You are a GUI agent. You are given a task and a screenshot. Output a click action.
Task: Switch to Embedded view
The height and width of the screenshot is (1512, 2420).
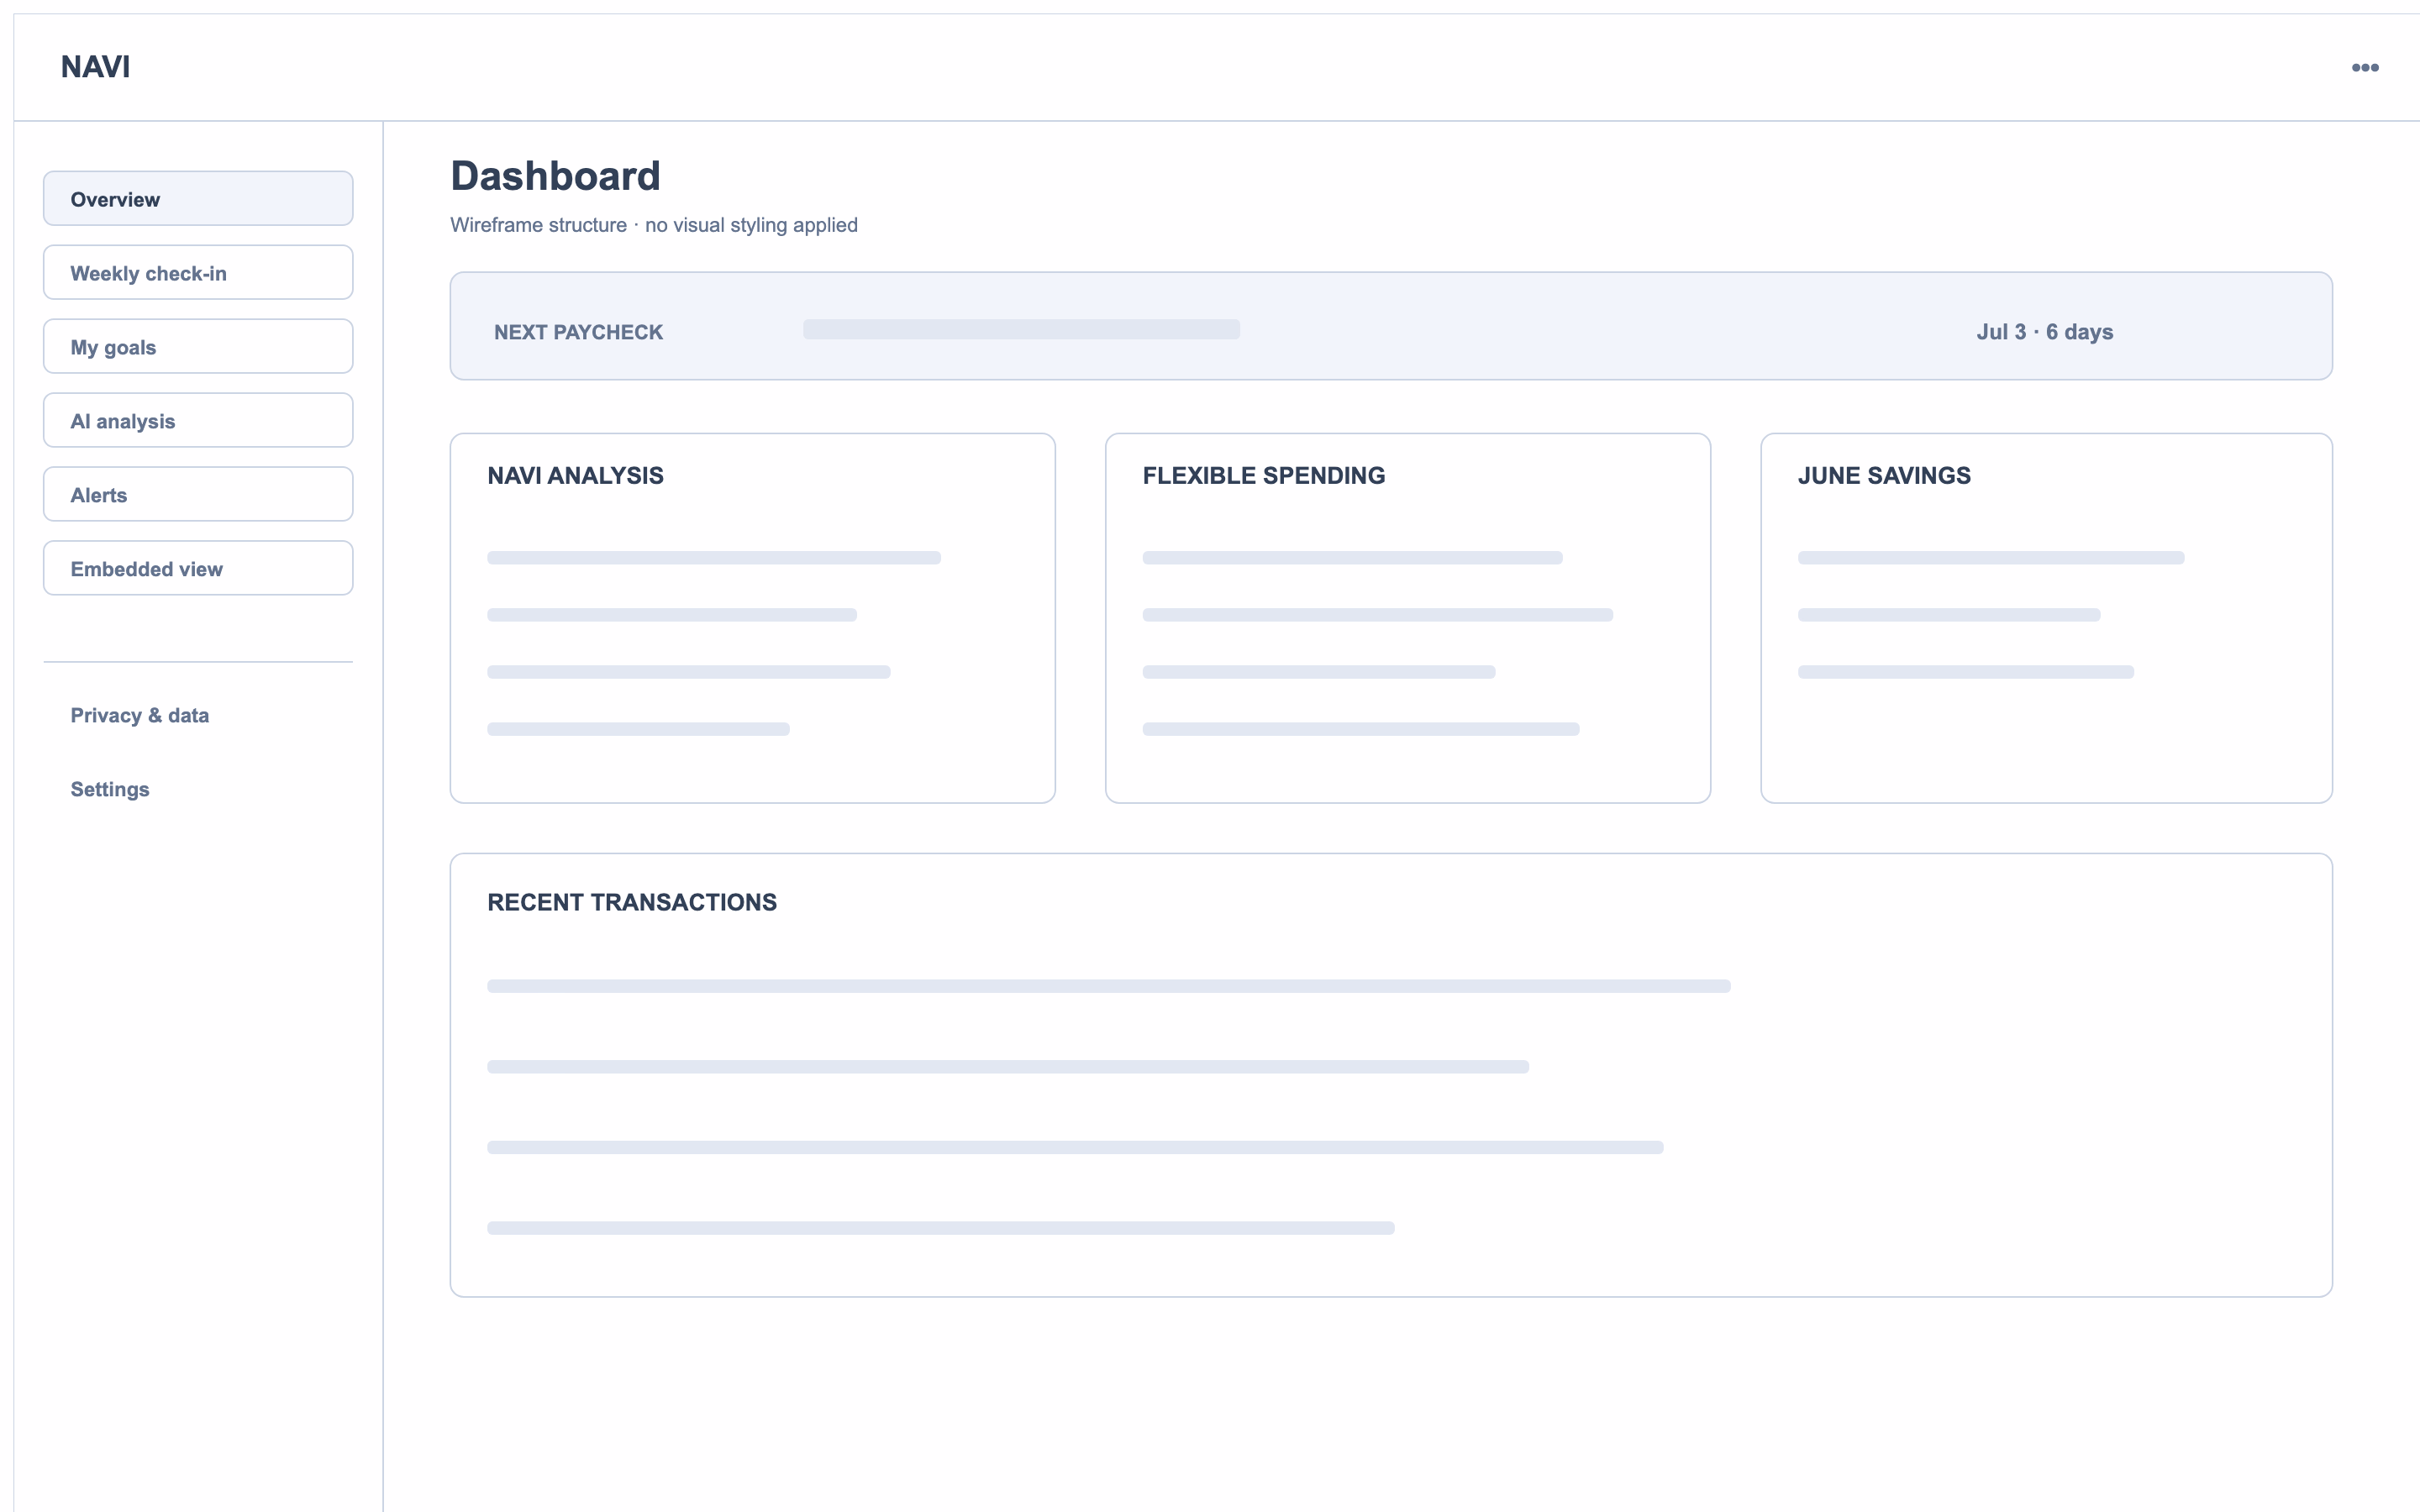(198, 568)
